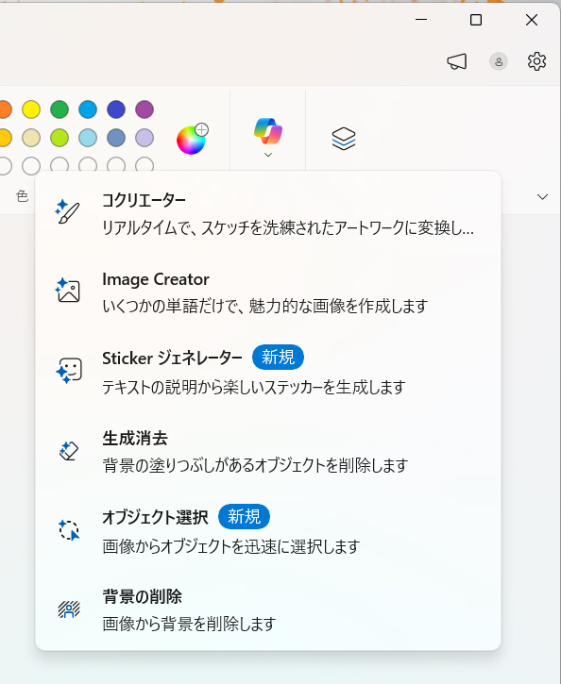Expand the Copilot dropdown chevron
The height and width of the screenshot is (684, 561).
coord(268,155)
